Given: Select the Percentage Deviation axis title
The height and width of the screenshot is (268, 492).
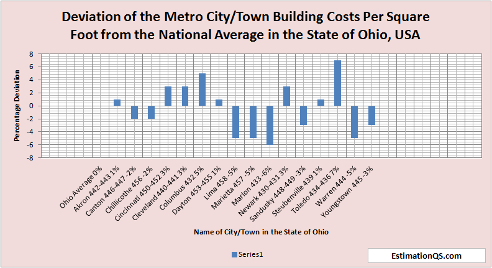Looking at the screenshot, I should coord(17,106).
